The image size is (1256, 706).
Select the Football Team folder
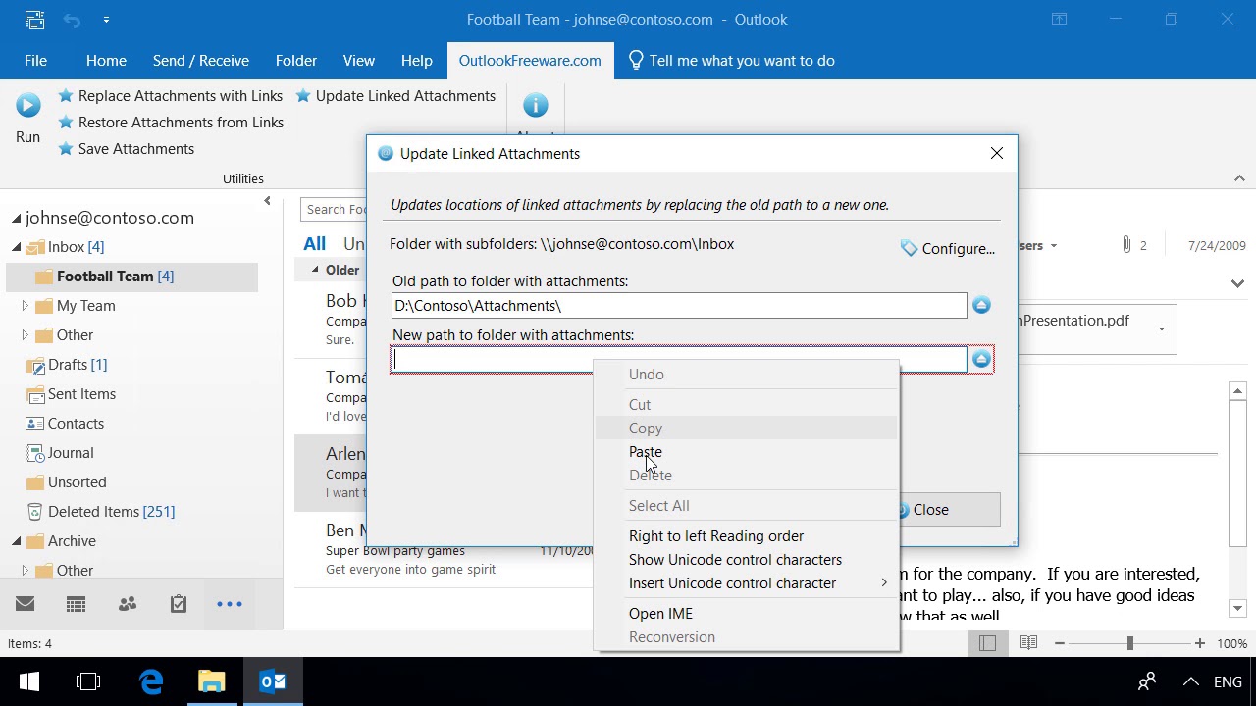tap(131, 277)
